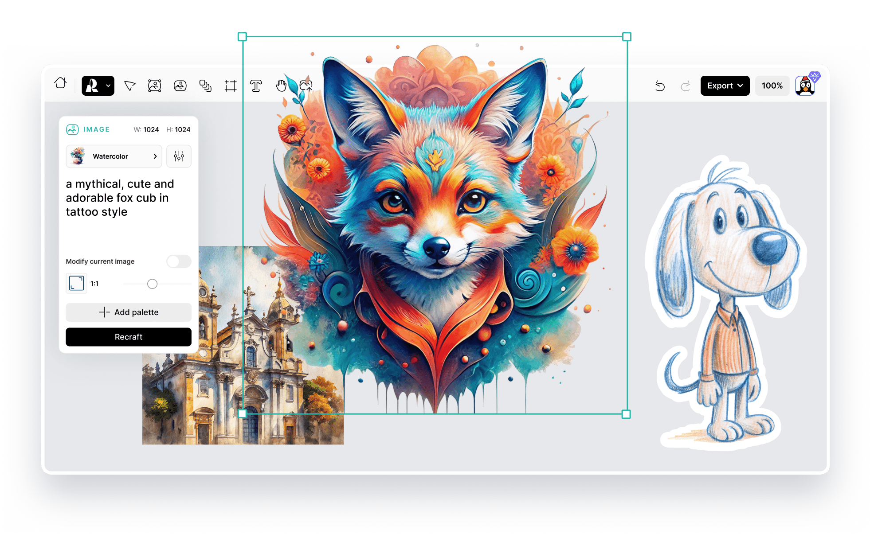Click the upload image icon
This screenshot has height=534, width=870.
[306, 86]
